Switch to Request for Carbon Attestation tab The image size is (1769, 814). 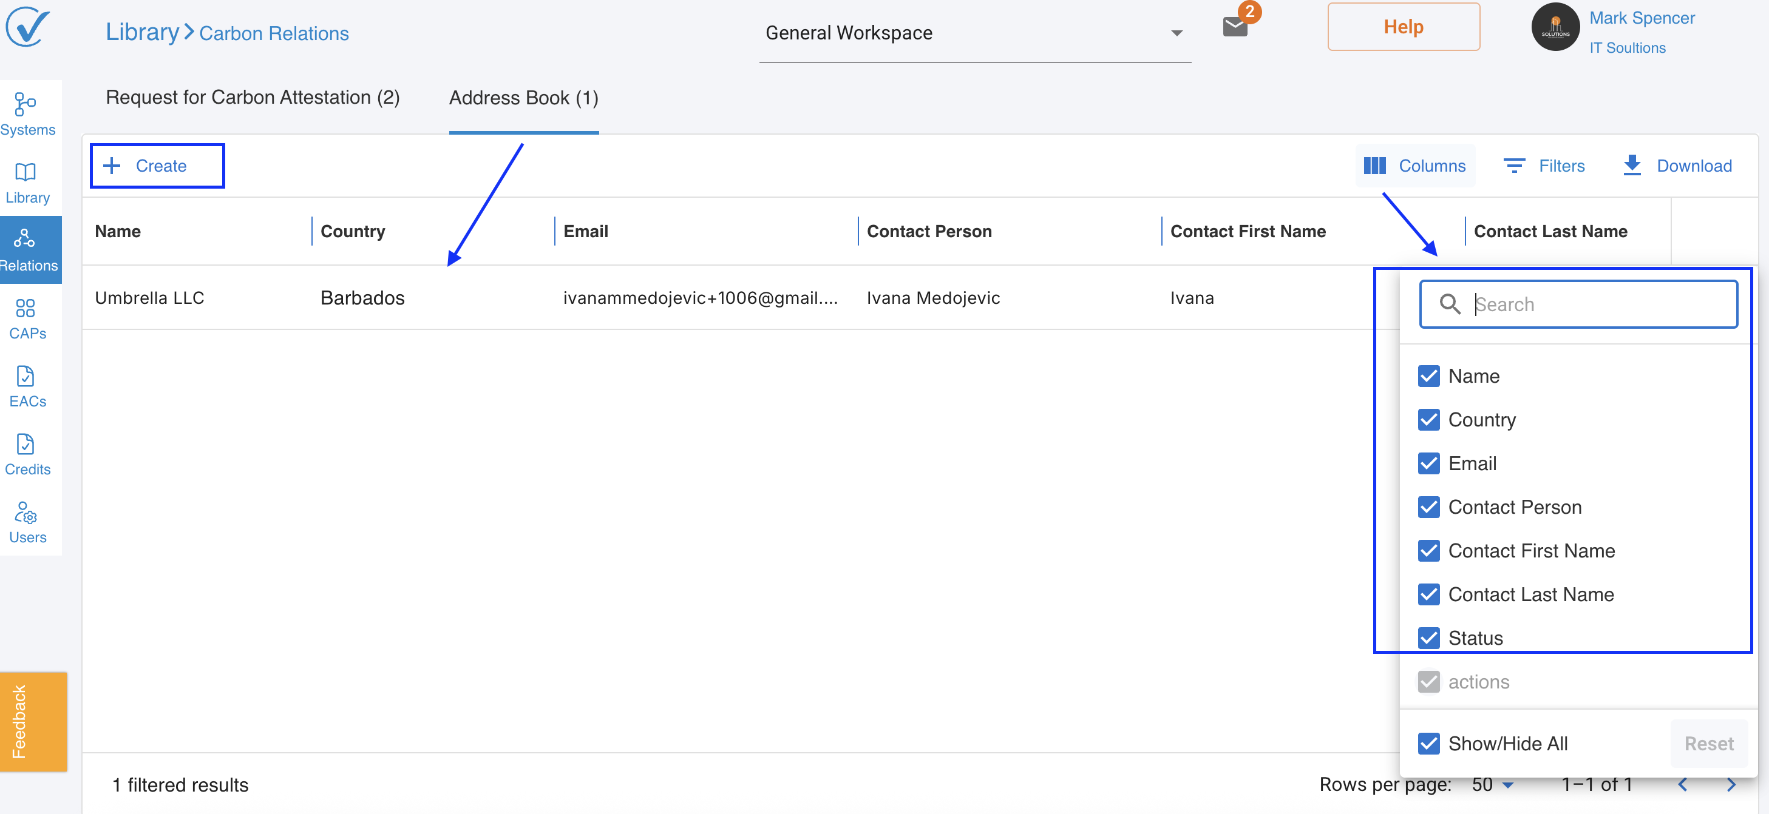pyautogui.click(x=253, y=98)
